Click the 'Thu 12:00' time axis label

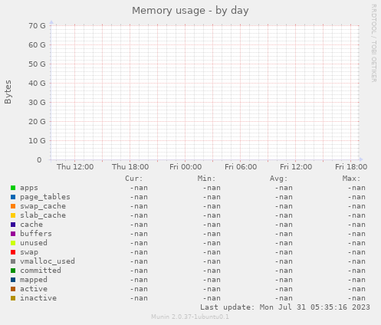[x=75, y=167]
